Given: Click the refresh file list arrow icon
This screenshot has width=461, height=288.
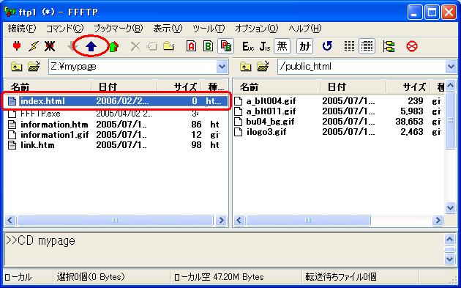Looking at the screenshot, I should tap(327, 46).
